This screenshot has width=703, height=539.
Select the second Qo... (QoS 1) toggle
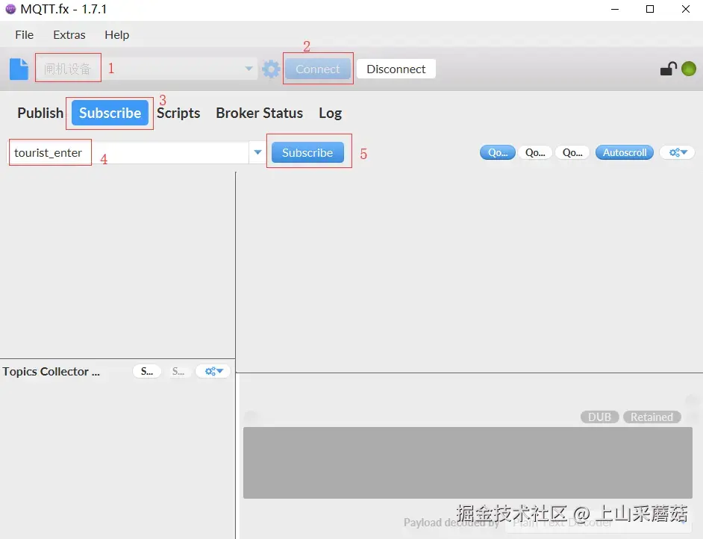(535, 152)
